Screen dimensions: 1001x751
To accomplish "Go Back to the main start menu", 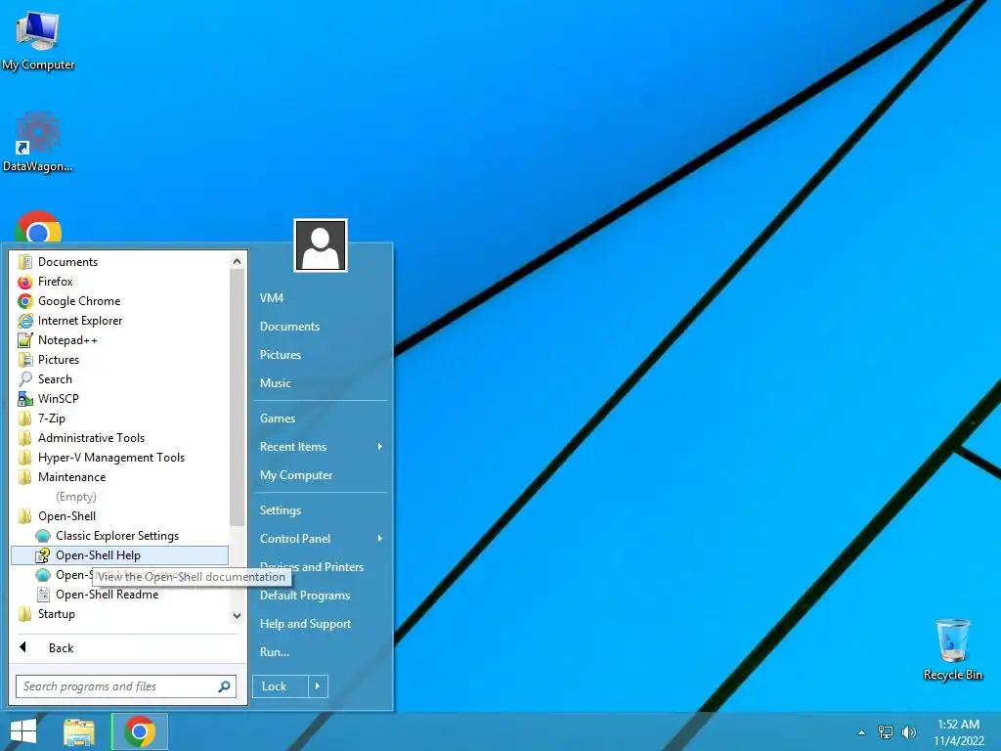I will tap(125, 648).
